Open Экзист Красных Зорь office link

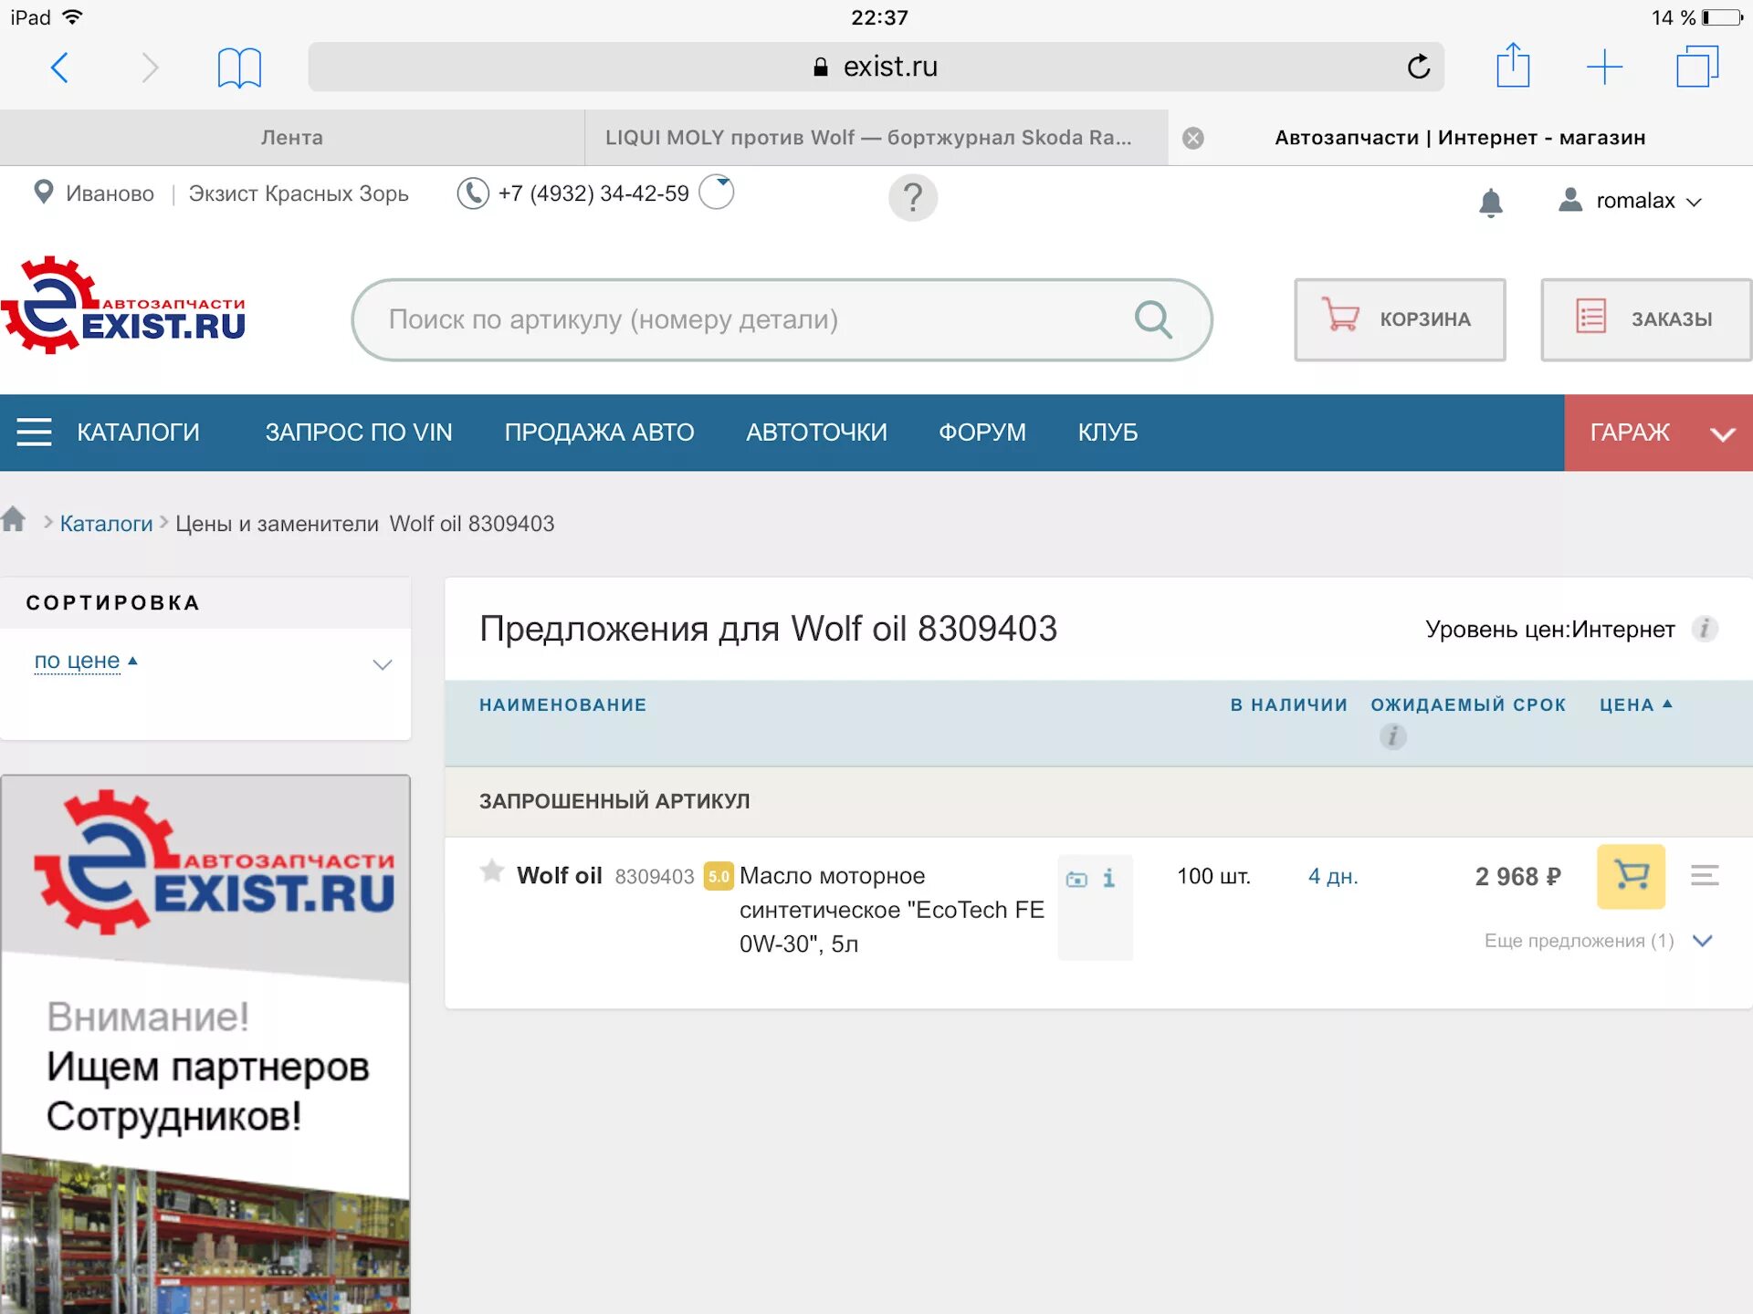(299, 193)
